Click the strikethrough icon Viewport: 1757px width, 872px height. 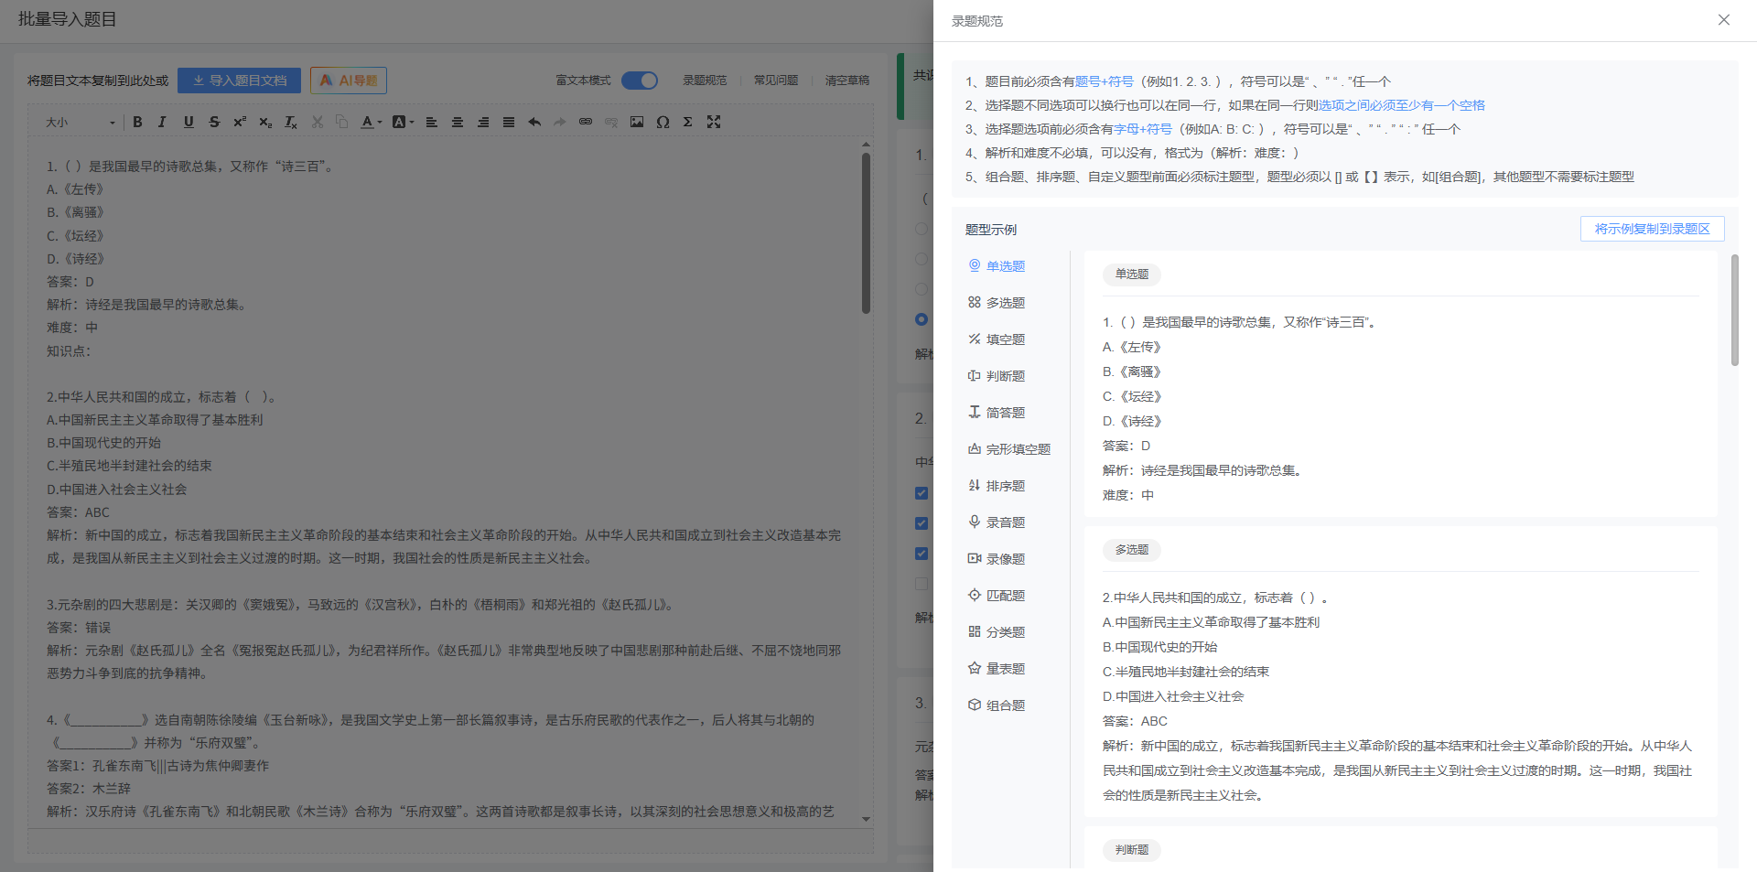click(x=214, y=122)
